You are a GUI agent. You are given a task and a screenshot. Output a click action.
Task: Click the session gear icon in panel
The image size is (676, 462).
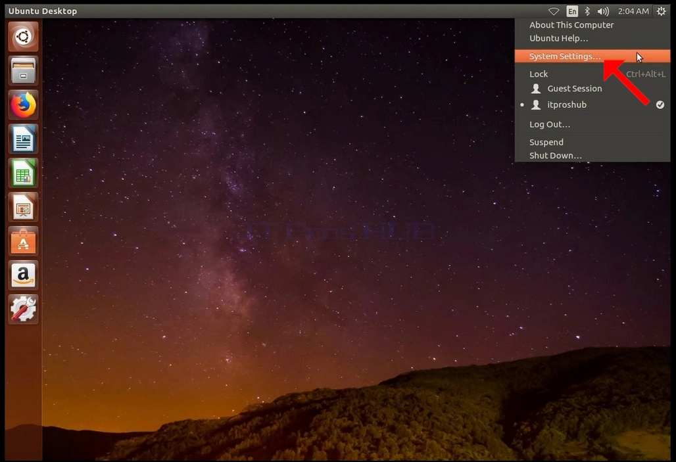click(x=662, y=11)
